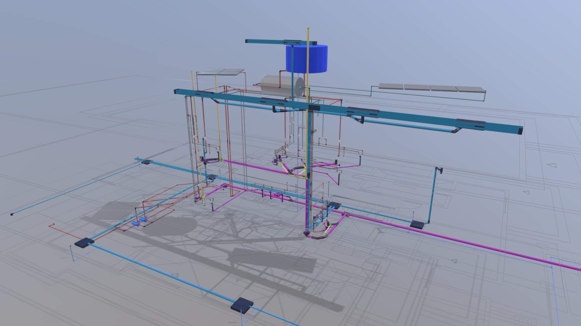581x326 pixels.
Task: Select the tall teal vertical pipe at right
Action: [433, 196]
